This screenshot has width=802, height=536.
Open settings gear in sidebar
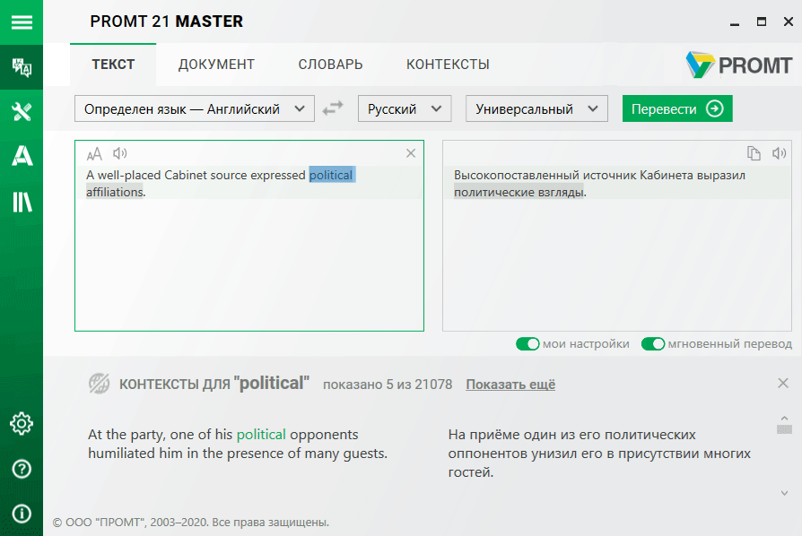(22, 424)
